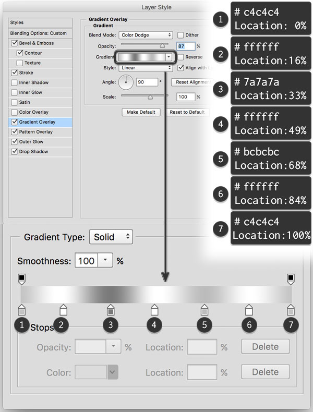This screenshot has width=313, height=412.
Task: Enable the Dither checkbox
Action: pyautogui.click(x=180, y=35)
